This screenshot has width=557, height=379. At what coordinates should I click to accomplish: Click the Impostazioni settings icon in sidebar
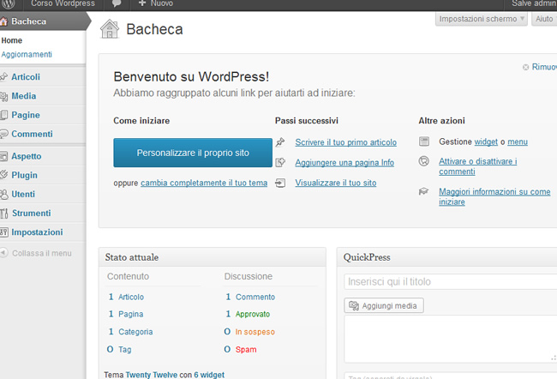tap(5, 232)
